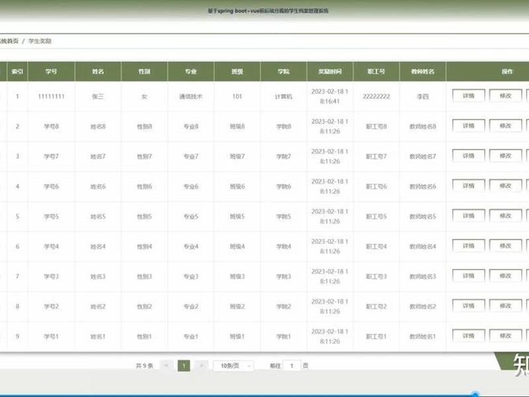The width and height of the screenshot is (529, 397).
Task: Click the 奖励时间 column header
Action: 330,71
